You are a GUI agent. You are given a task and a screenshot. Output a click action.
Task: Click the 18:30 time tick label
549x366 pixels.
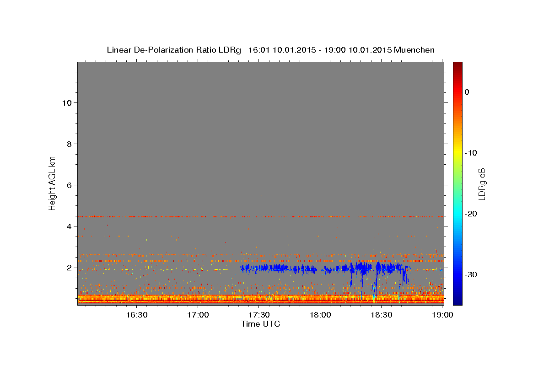click(x=382, y=315)
